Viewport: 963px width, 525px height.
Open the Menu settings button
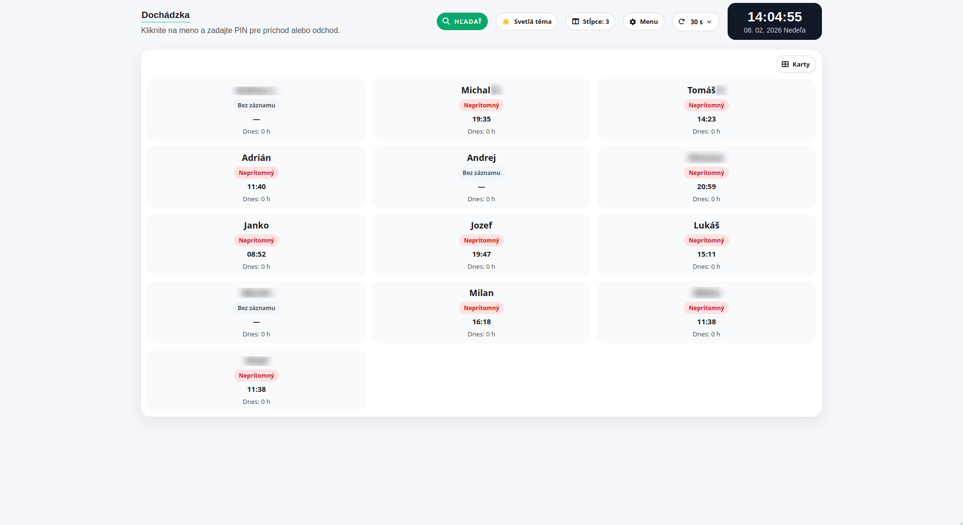[643, 22]
